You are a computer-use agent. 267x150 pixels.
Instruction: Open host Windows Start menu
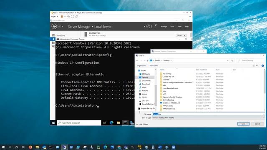coord(3,147)
